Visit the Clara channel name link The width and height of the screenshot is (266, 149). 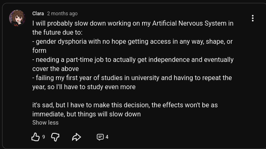tap(38, 14)
